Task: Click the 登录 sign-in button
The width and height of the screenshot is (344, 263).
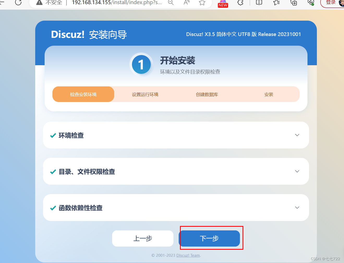Action: [331, 3]
